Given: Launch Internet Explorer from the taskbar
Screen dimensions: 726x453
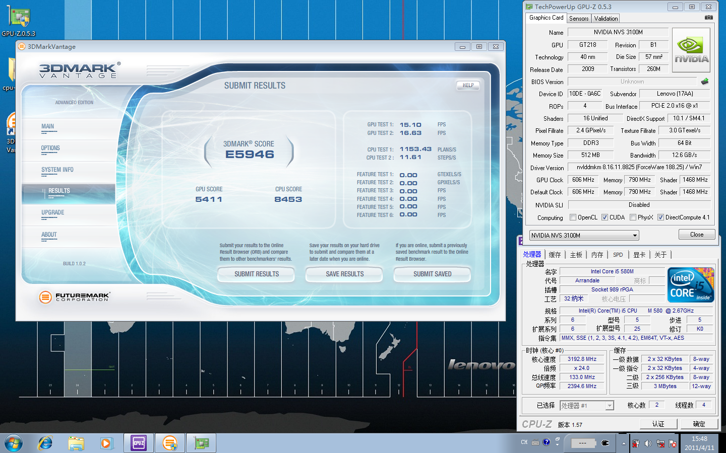Looking at the screenshot, I should pyautogui.click(x=45, y=443).
